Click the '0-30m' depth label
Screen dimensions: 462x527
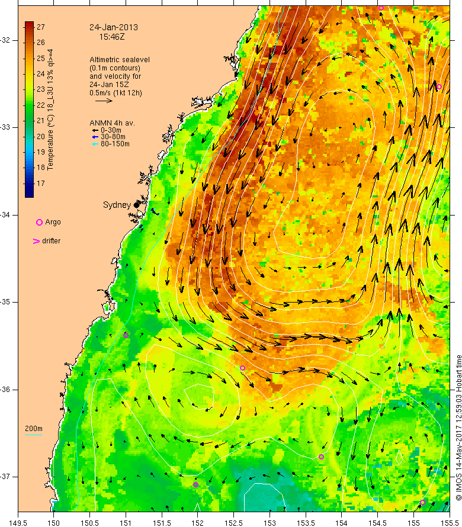pyautogui.click(x=111, y=130)
